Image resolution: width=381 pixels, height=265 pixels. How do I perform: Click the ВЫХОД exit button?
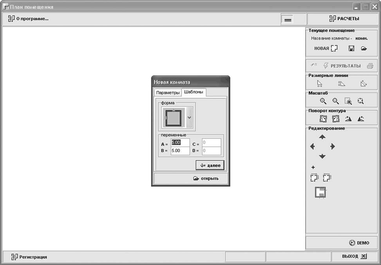point(354,256)
